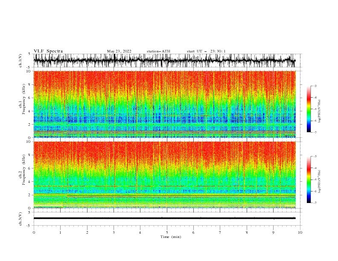The image size is (338, 261).
Task: Click the ch.2 spectrogram colorbar
Action: (x=309, y=180)
